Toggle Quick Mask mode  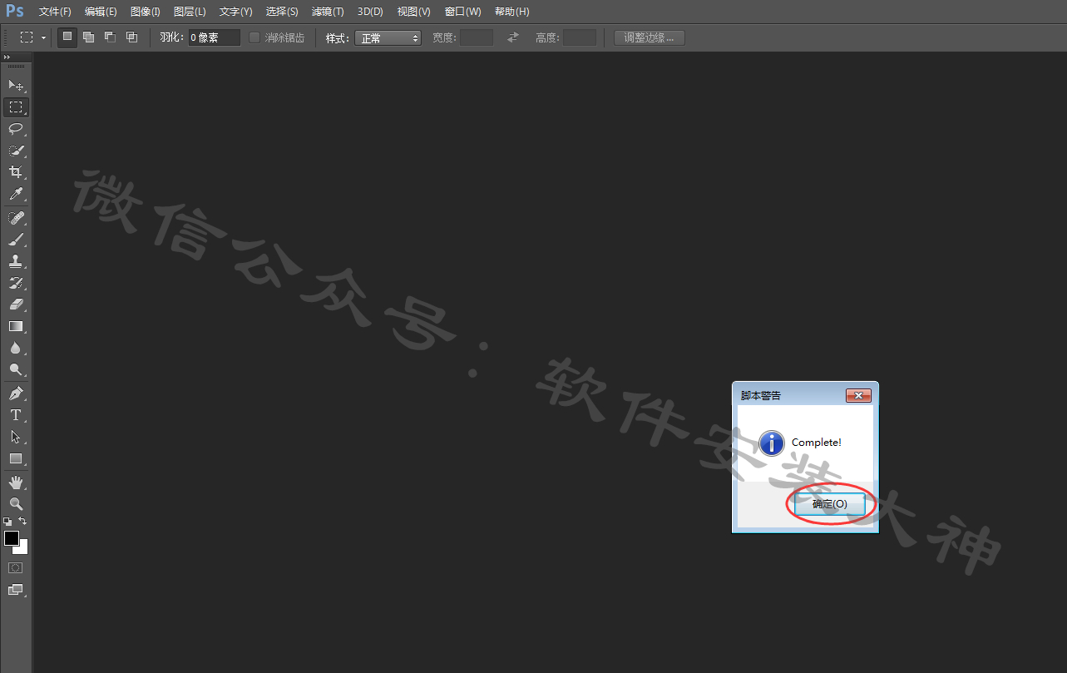pyautogui.click(x=16, y=567)
